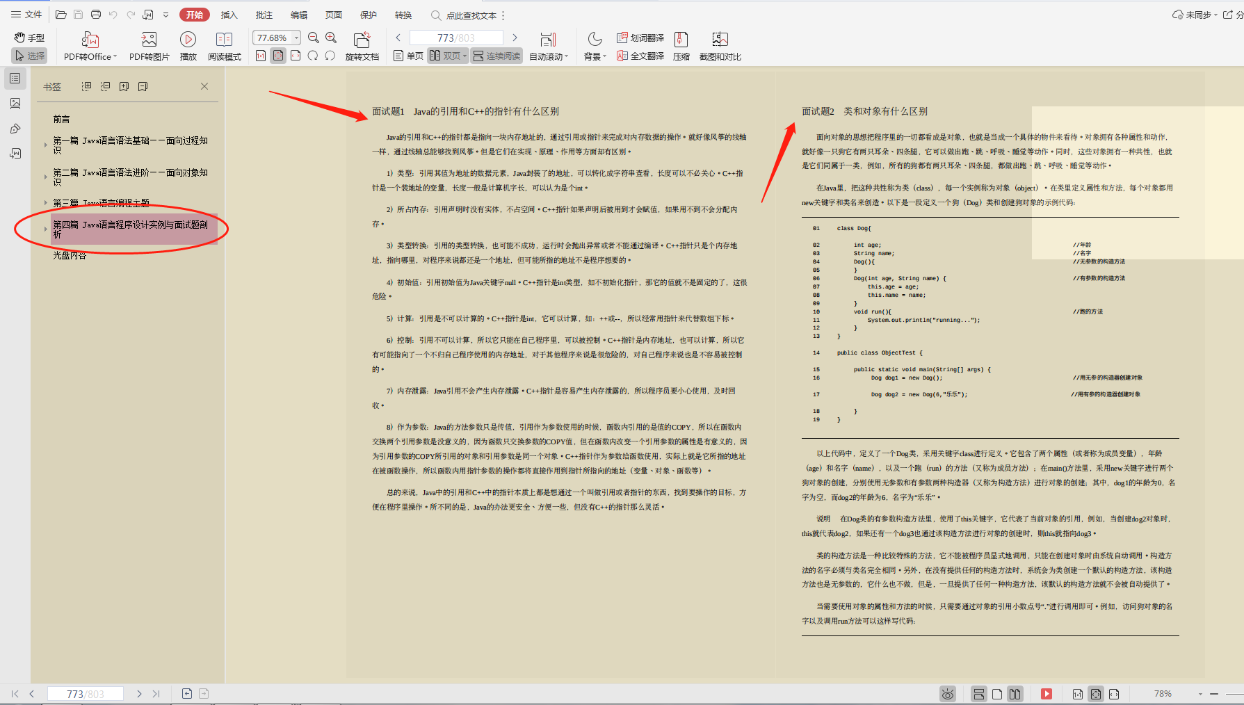Expand the 第一篇 bookmark arrow
The image size is (1244, 705).
pyautogui.click(x=46, y=145)
